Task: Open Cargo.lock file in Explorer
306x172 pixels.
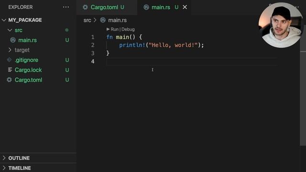Action: click(x=28, y=70)
